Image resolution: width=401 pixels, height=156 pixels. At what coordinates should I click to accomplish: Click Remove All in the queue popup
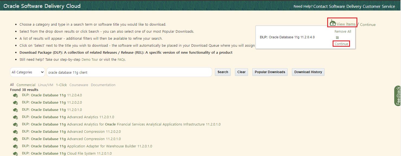343,32
